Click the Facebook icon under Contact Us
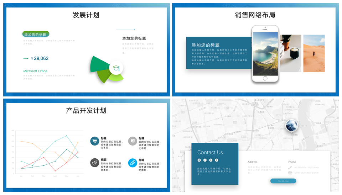 pyautogui.click(x=205, y=160)
